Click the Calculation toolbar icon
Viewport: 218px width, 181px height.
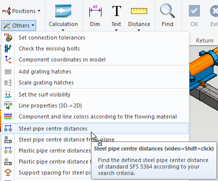pyautogui.click(x=63, y=11)
